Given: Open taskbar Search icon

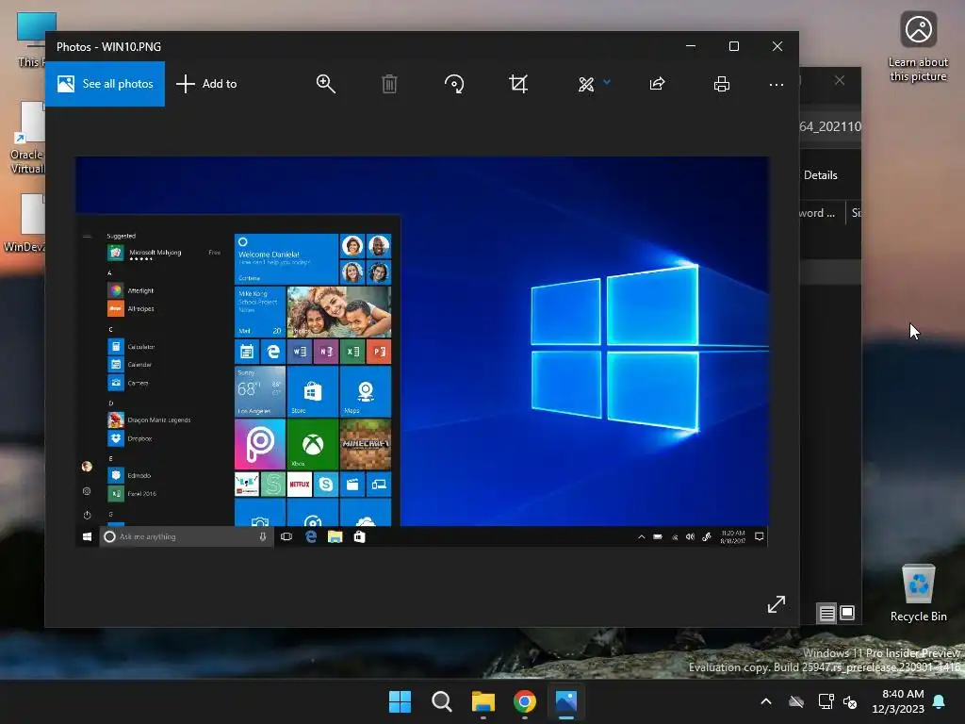Looking at the screenshot, I should [x=442, y=701].
